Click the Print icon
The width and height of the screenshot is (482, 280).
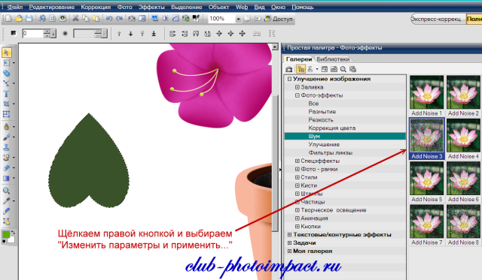[x=42, y=19]
